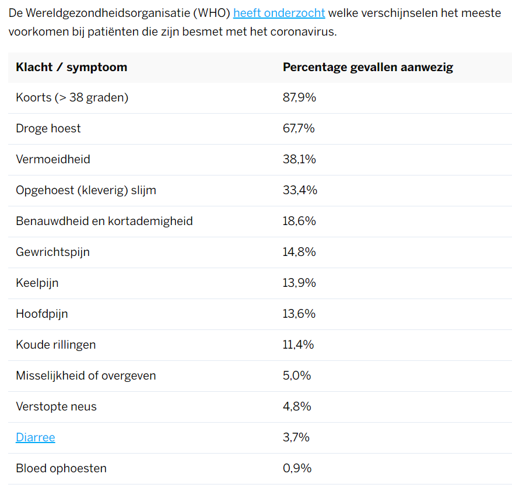Screen dimensions: 512x488
Task: Click "Misselijkheid of overgeven" row label
Action: 86,375
